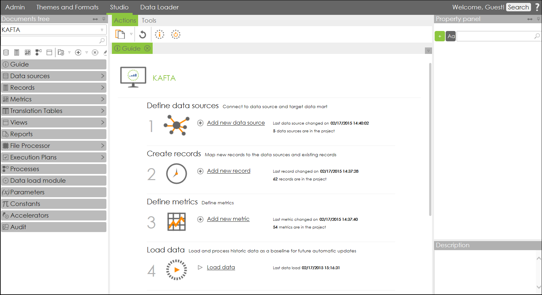542x295 pixels.
Task: Click the vertical scrollbar of the Guide page
Action: [430, 139]
